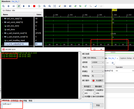Open the COM5:USB-SERIAL port dropdown
Screen dimensions: 134x109
[93, 58]
